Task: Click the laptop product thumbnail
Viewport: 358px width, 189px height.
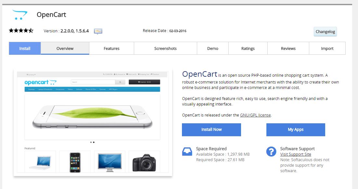Action: click(x=40, y=161)
